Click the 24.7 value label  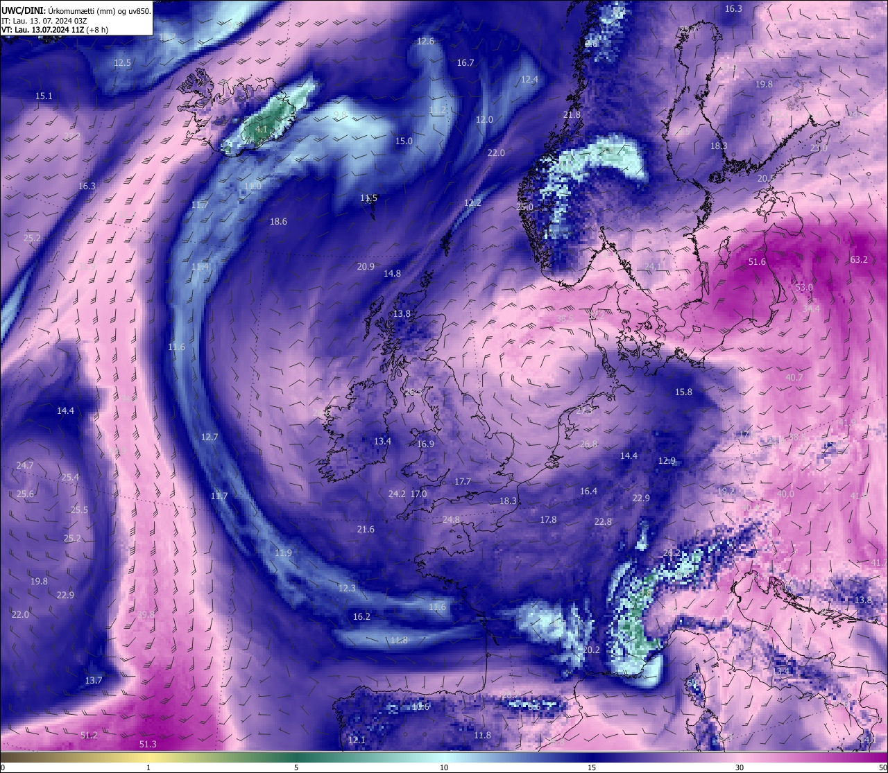click(x=24, y=466)
